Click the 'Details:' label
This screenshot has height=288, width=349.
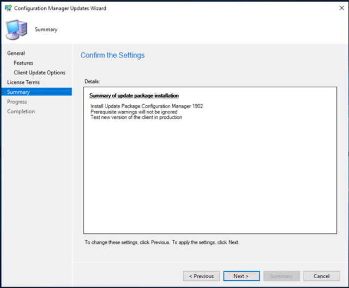tap(92, 81)
